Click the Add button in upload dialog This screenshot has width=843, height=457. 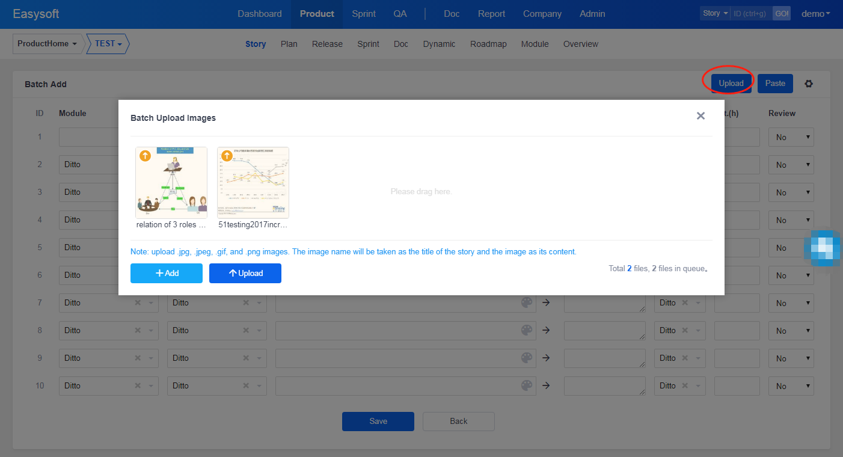(x=167, y=273)
